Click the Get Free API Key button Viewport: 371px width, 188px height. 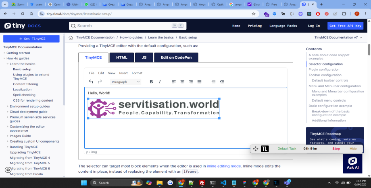[x=346, y=26]
